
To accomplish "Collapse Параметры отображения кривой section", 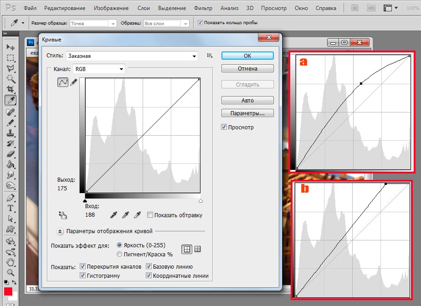I will pos(60,231).
